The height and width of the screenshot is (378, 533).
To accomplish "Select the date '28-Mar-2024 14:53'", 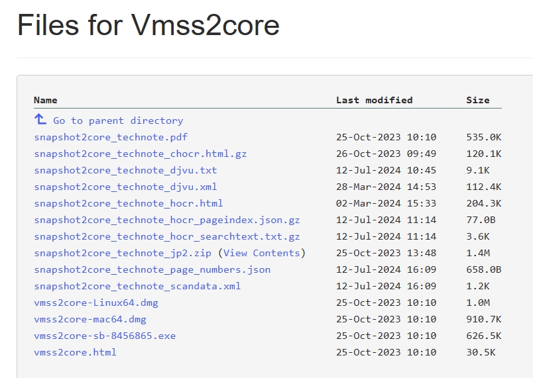I will click(x=386, y=187).
